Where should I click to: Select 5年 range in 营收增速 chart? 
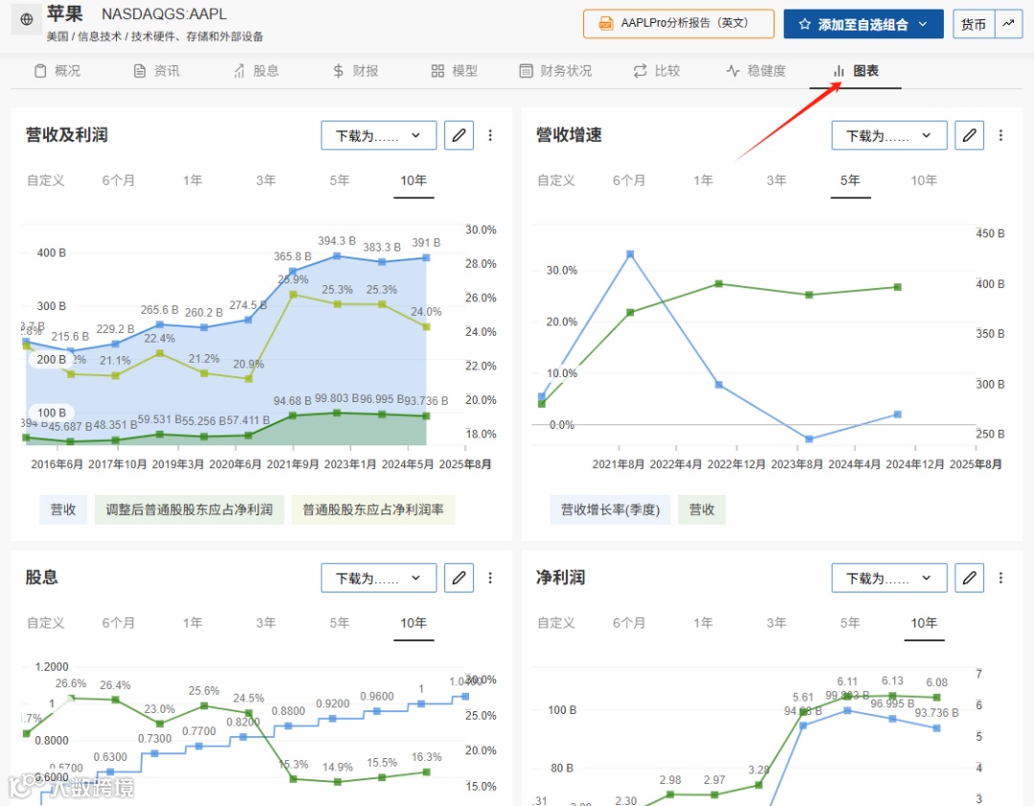(850, 180)
